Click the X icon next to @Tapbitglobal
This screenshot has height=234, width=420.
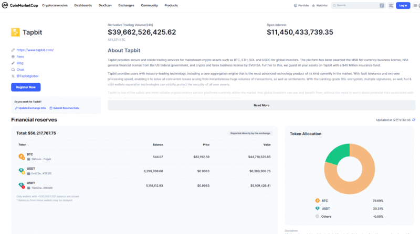click(x=13, y=76)
